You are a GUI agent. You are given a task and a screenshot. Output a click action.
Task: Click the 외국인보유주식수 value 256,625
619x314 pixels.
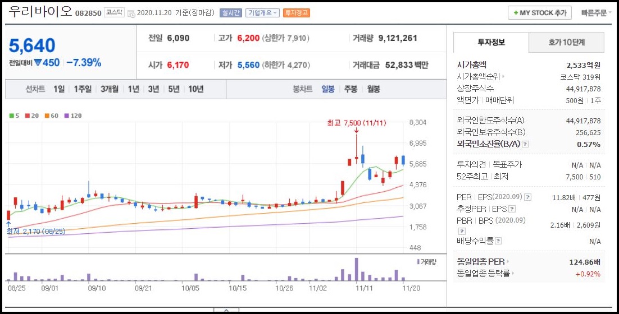[x=588, y=132]
